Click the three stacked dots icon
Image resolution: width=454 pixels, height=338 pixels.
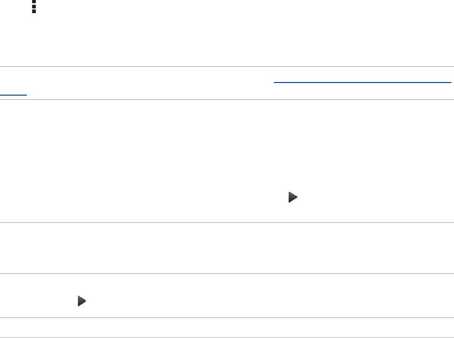click(34, 6)
